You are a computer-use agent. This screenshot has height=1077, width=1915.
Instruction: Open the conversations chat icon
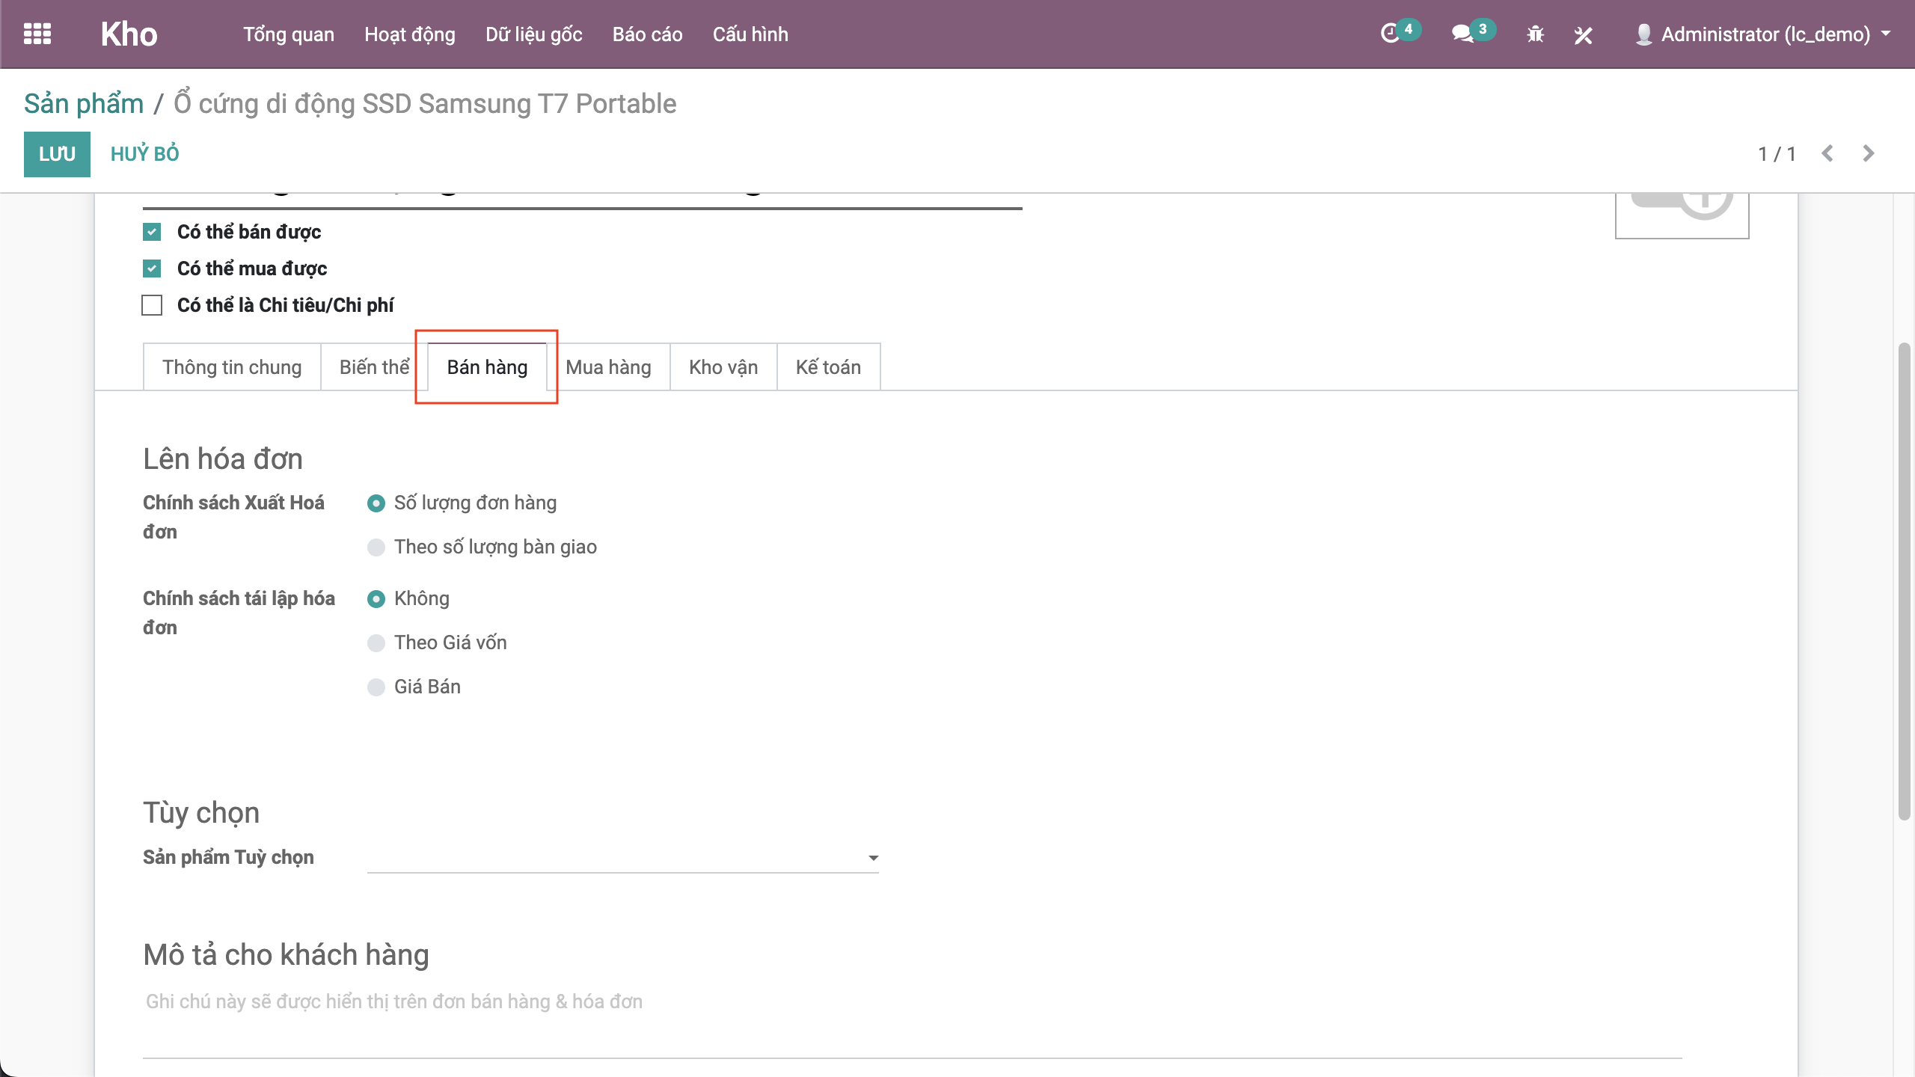1462,34
